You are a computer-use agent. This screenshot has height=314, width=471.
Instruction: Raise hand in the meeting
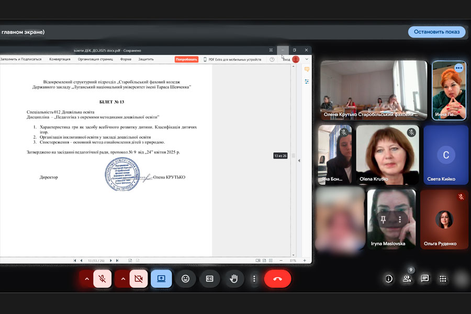coord(234,278)
